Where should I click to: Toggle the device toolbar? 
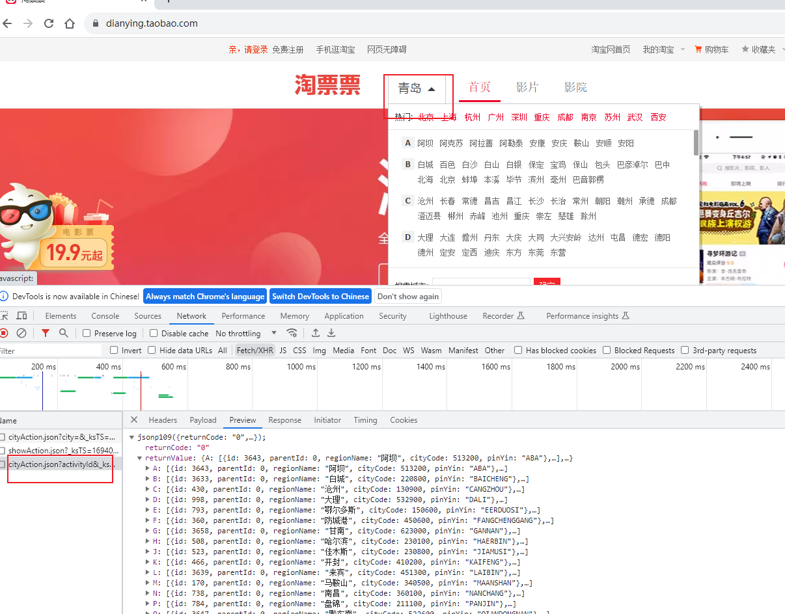[23, 315]
